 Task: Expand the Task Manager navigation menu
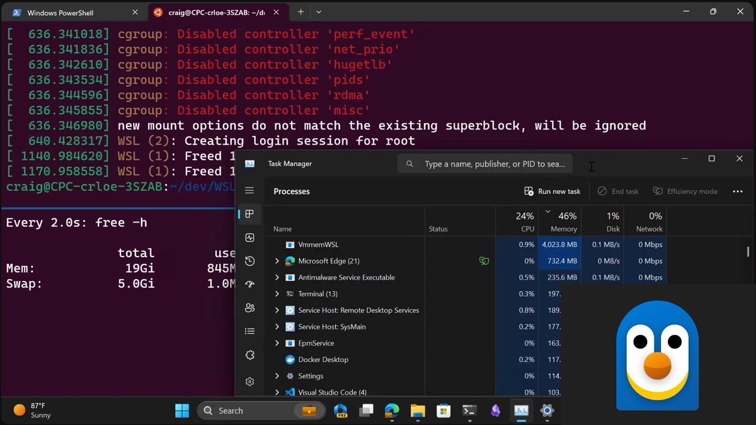point(249,191)
